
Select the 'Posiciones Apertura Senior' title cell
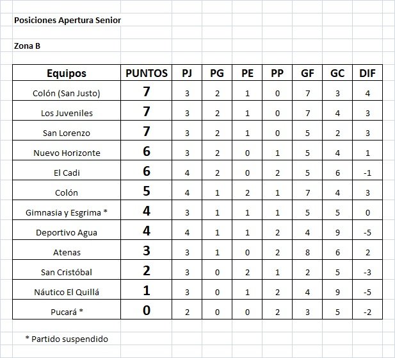click(x=67, y=20)
